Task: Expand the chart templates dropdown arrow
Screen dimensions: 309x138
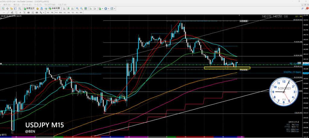Action: click(x=115, y=8)
